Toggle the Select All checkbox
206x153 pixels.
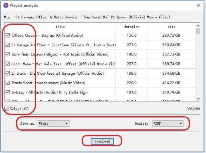(x=6, y=109)
